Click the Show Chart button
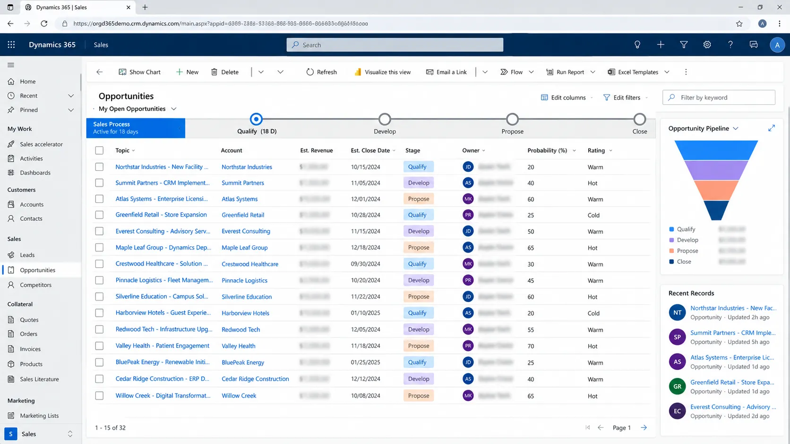The height and width of the screenshot is (444, 790). (139, 72)
